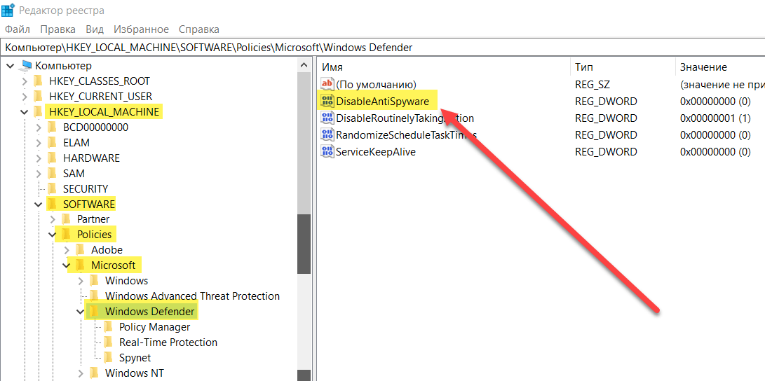
Task: Select the Windows NT key label
Action: pyautogui.click(x=135, y=373)
